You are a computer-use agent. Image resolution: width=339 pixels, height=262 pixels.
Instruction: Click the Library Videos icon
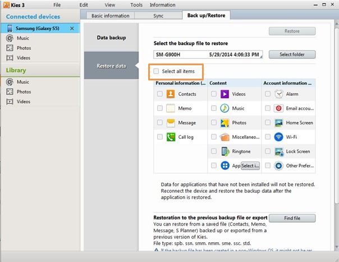click(x=10, y=102)
